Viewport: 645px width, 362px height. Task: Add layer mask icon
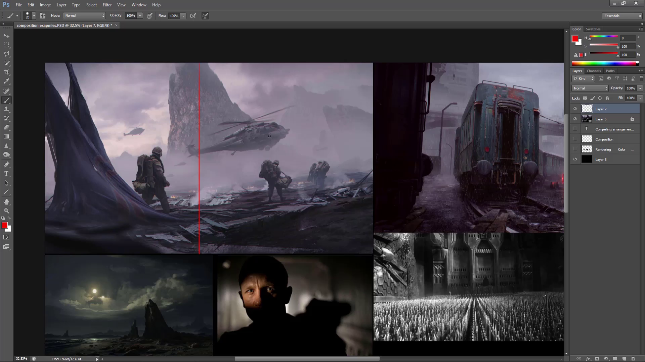click(597, 359)
